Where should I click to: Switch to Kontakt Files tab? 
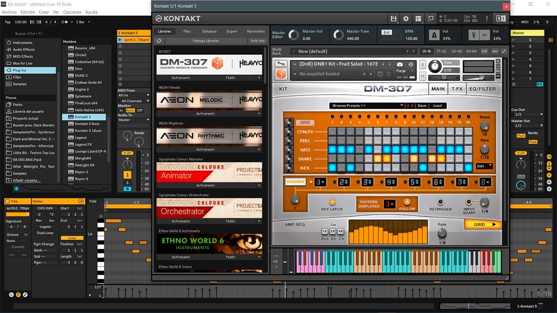click(x=187, y=32)
